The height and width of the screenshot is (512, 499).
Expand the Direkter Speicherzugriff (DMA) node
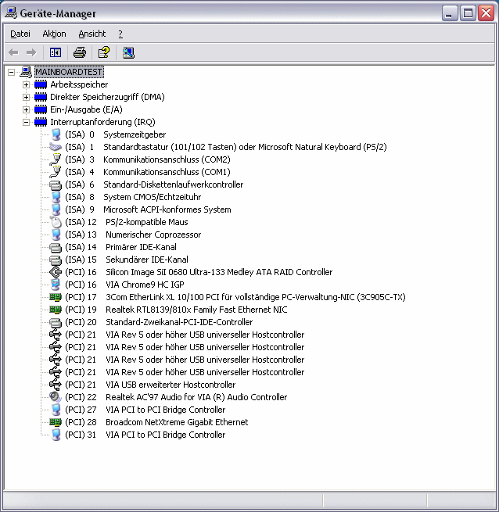pyautogui.click(x=26, y=97)
